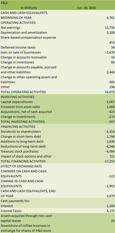This screenshot has height=233, width=115.
Task: Click the TOTAL INVESTING ACTIVITIES value -597
Action: pos(111,122)
